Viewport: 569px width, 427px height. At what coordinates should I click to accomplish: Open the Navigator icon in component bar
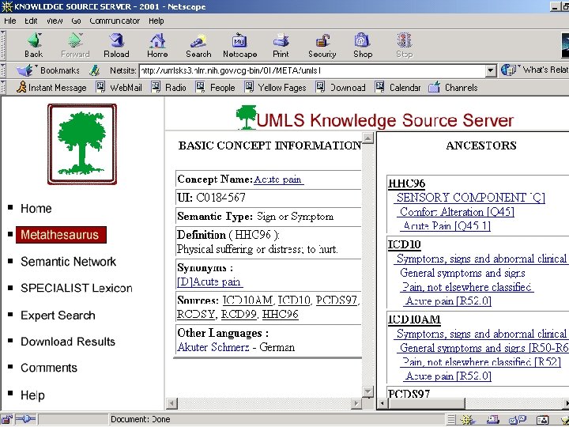coord(466,420)
